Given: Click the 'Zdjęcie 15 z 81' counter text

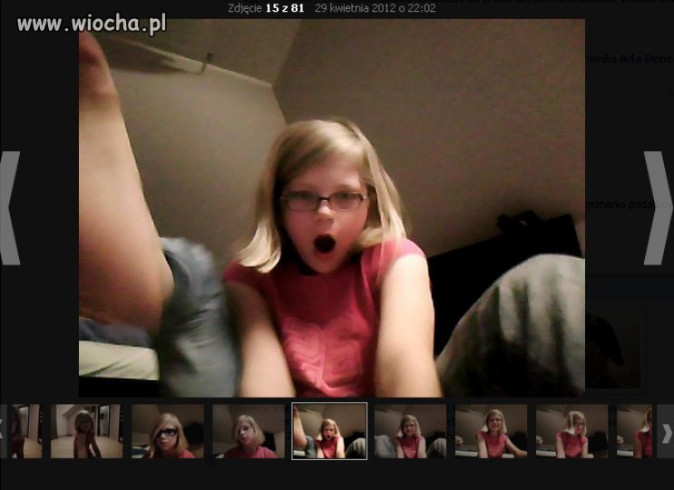Looking at the screenshot, I should pos(266,8).
